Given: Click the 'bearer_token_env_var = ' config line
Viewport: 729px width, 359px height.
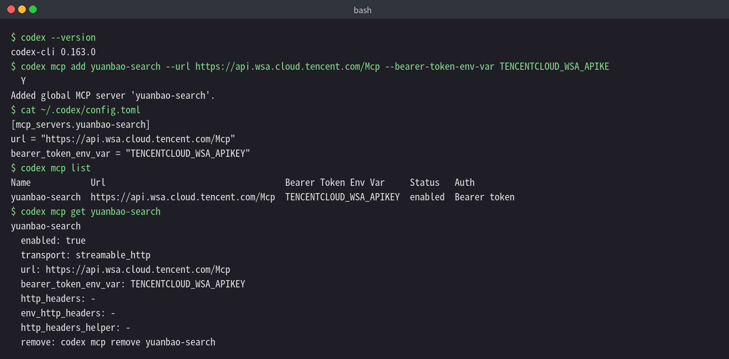Looking at the screenshot, I should tap(131, 154).
